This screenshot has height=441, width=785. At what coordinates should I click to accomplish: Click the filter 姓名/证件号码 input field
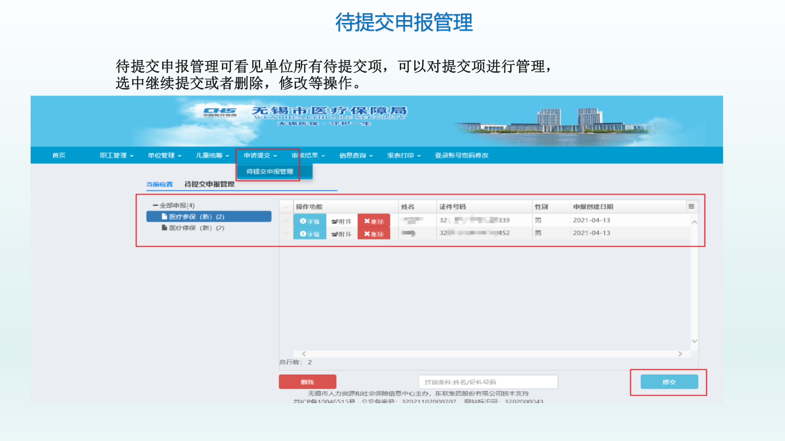[x=488, y=382]
